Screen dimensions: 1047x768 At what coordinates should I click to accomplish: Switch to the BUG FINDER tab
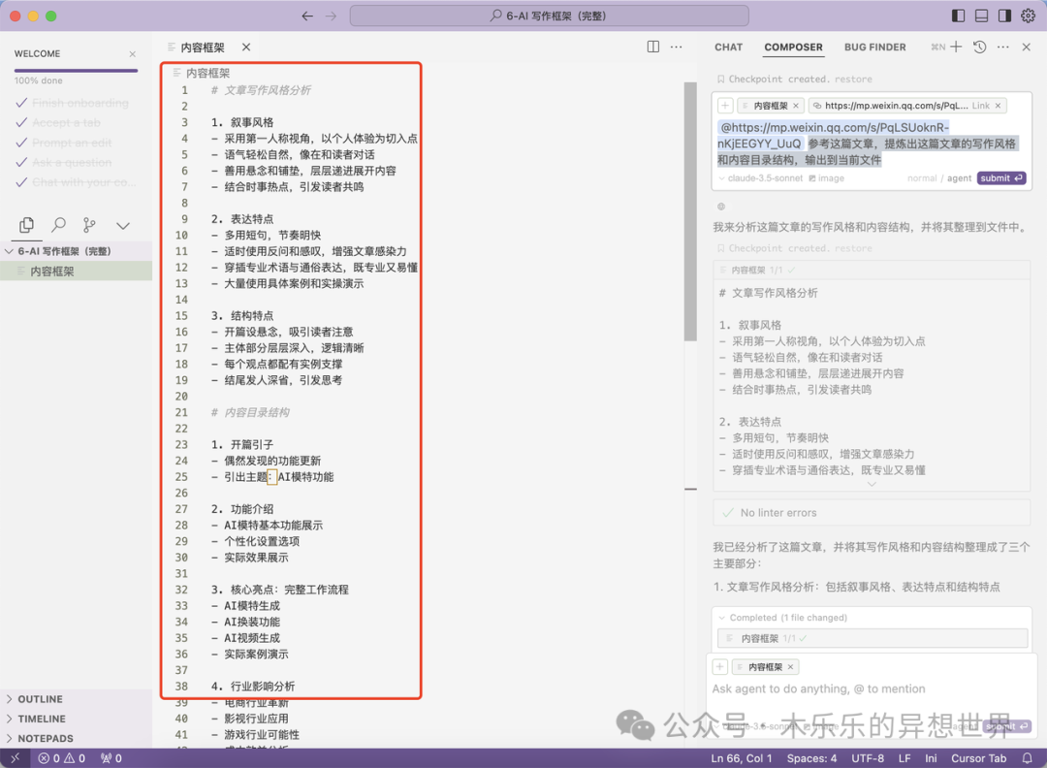(874, 48)
